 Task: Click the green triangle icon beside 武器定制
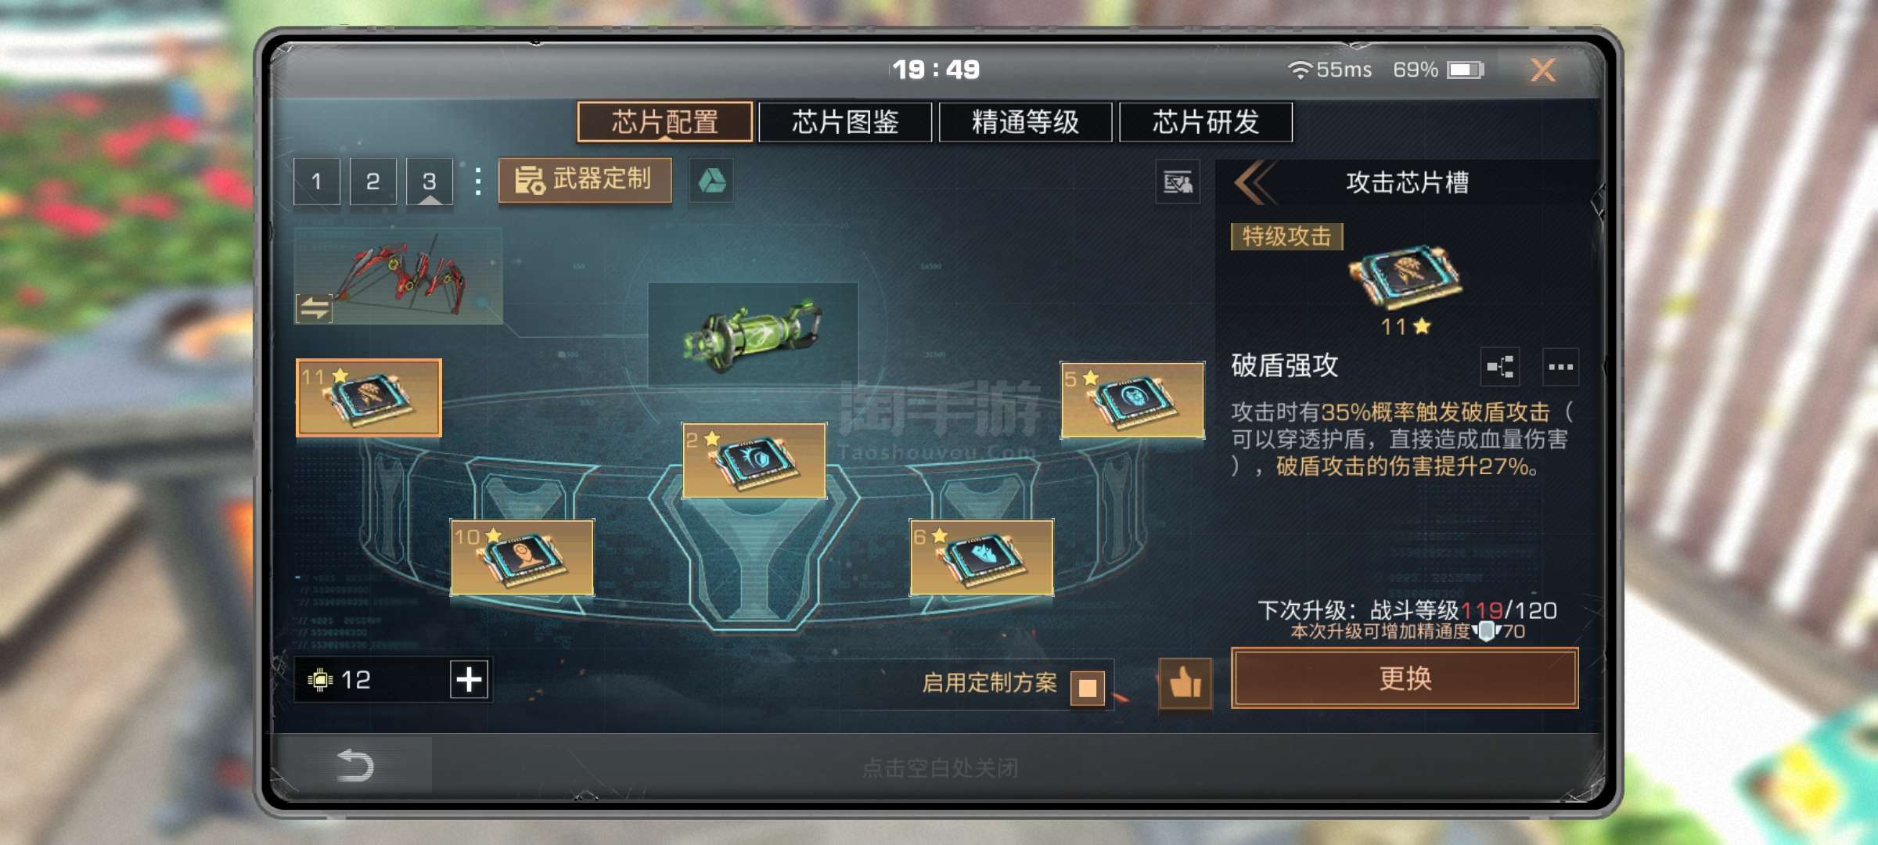click(x=711, y=181)
